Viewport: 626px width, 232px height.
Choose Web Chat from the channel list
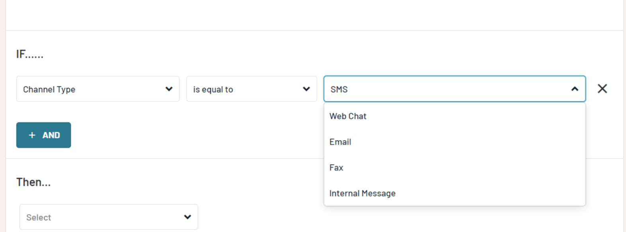click(348, 116)
